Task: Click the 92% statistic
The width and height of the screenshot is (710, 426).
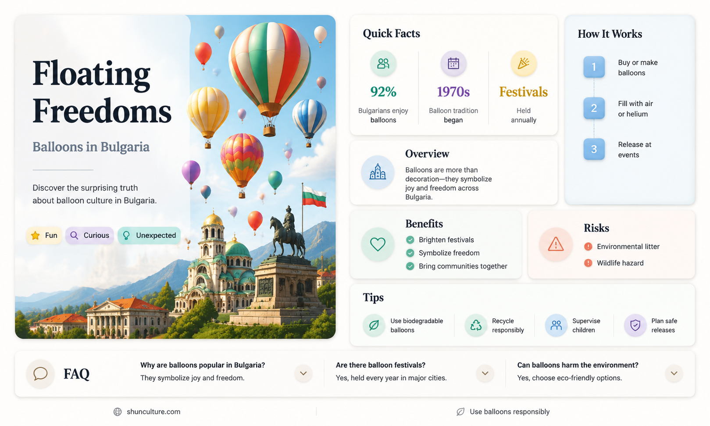Action: click(x=383, y=92)
